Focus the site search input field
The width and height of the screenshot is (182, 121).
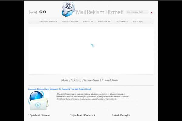(137, 12)
